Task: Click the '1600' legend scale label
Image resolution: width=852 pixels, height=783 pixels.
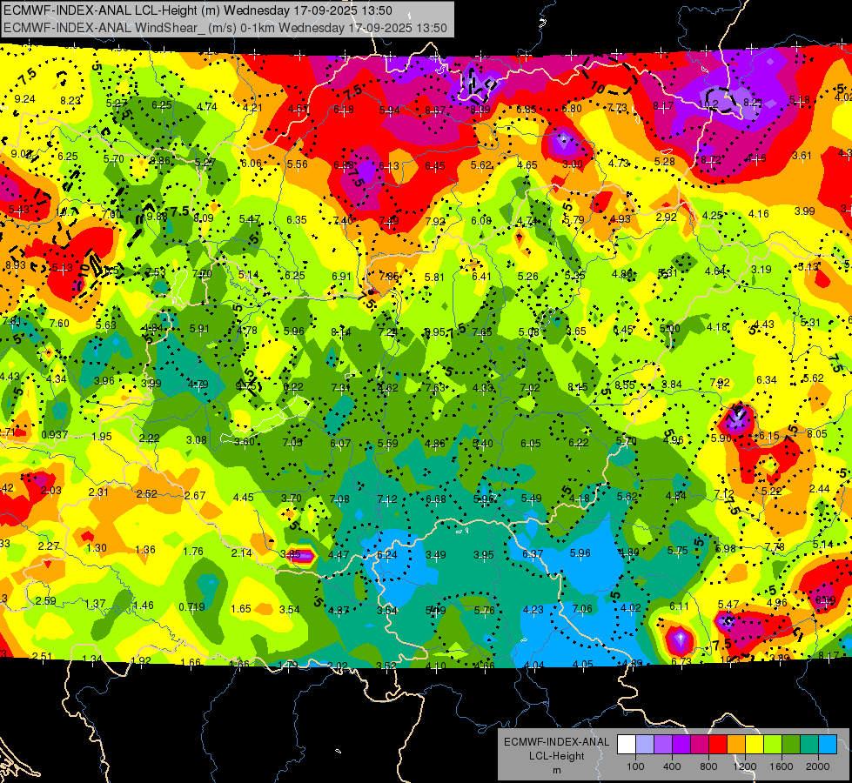Action: [782, 766]
